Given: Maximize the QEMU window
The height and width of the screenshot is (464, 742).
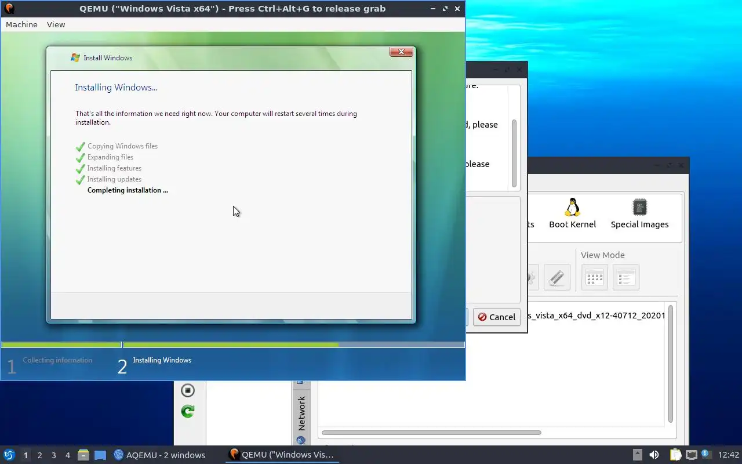Looking at the screenshot, I should 445,9.
